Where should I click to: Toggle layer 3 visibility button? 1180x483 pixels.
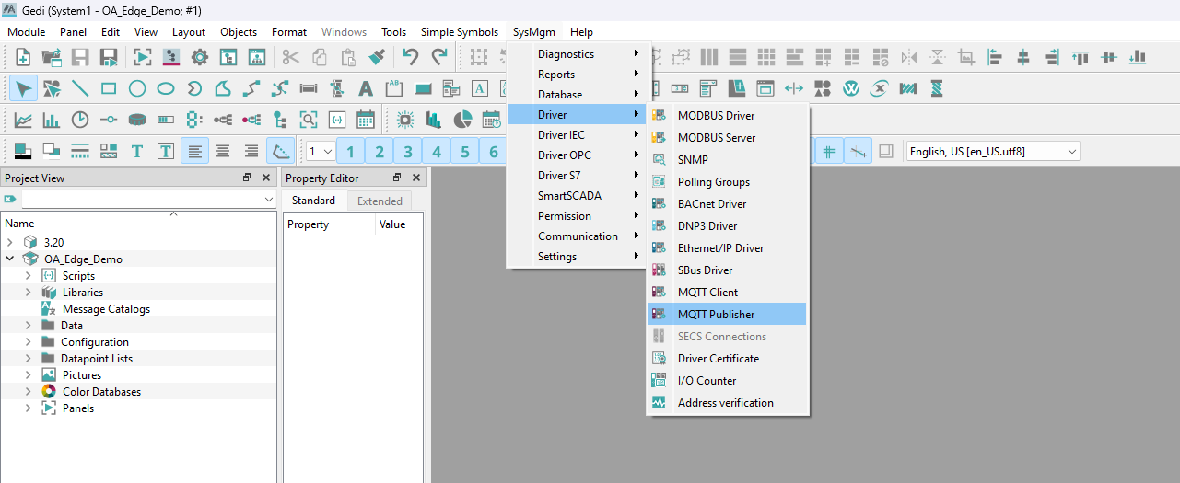tap(408, 152)
